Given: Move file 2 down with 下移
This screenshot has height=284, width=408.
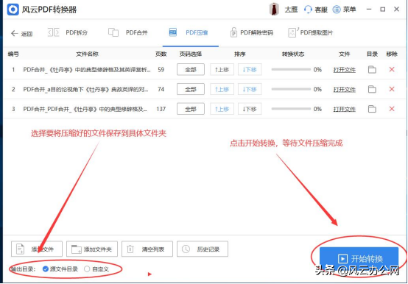Looking at the screenshot, I should [250, 89].
